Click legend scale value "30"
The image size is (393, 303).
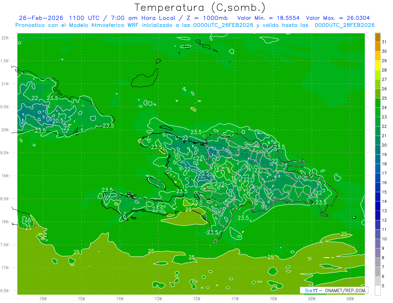pos(384,51)
